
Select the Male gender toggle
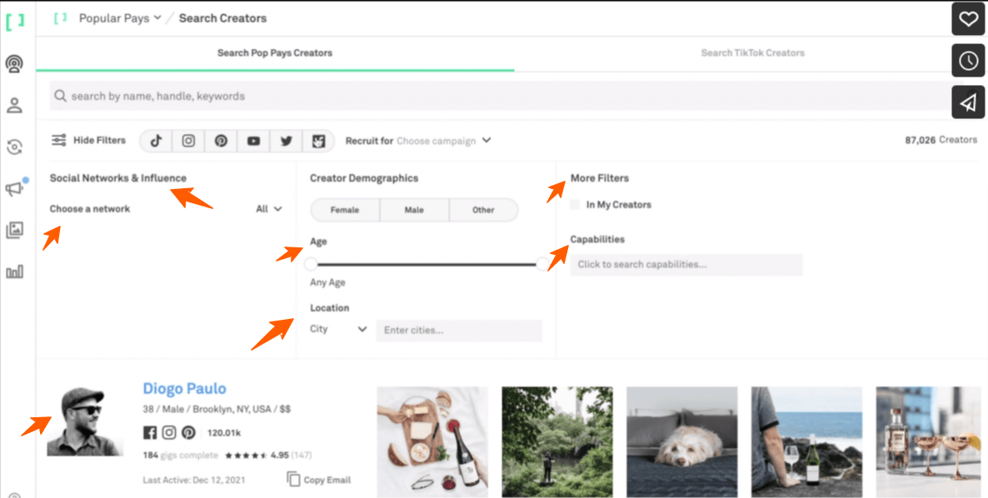(414, 211)
